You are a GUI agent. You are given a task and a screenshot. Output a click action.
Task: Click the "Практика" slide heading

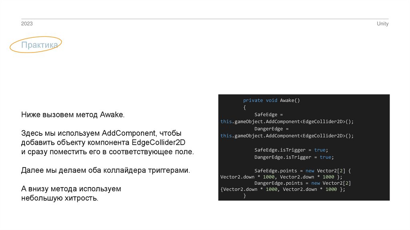click(x=40, y=45)
